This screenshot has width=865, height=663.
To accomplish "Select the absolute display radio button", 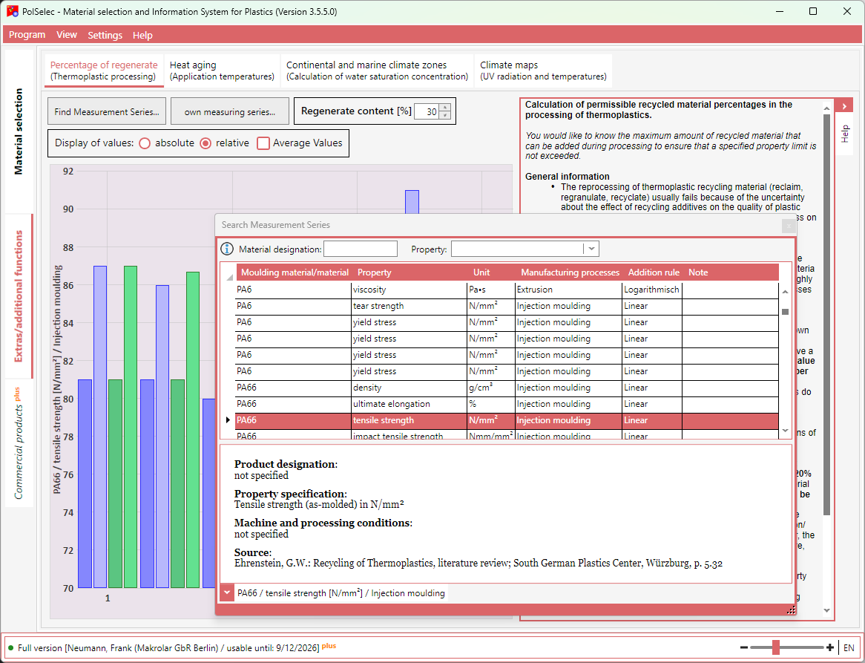I will (145, 143).
